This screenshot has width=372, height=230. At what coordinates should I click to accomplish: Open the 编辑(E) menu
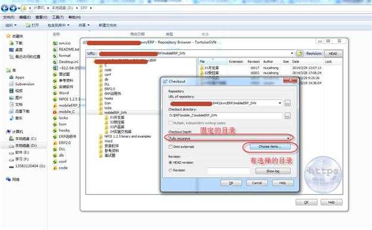[25, 17]
